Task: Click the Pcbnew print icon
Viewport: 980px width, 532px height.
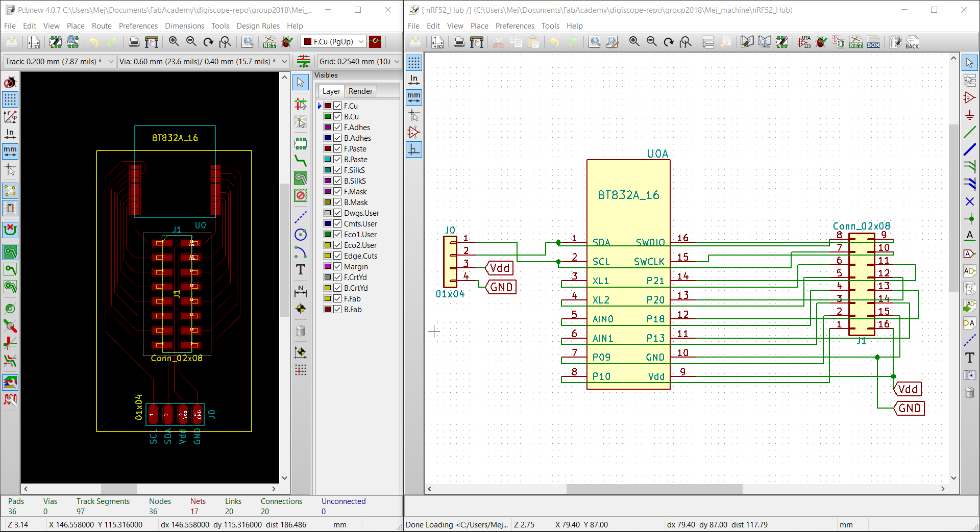Action: tap(134, 42)
